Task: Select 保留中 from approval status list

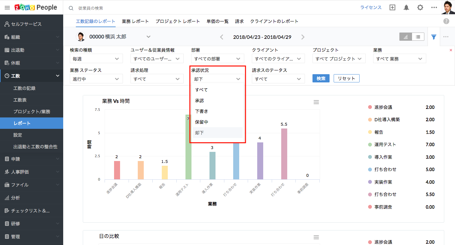Action: click(202, 122)
